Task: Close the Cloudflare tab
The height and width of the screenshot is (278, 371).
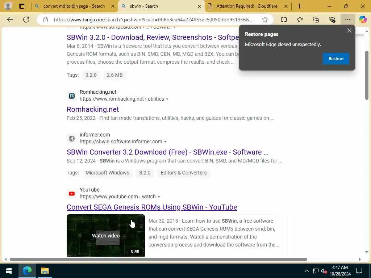Action: click(x=286, y=7)
